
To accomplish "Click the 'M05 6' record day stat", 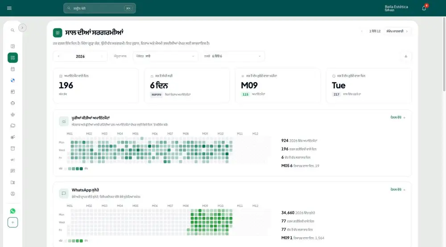I will pyautogui.click(x=300, y=166).
